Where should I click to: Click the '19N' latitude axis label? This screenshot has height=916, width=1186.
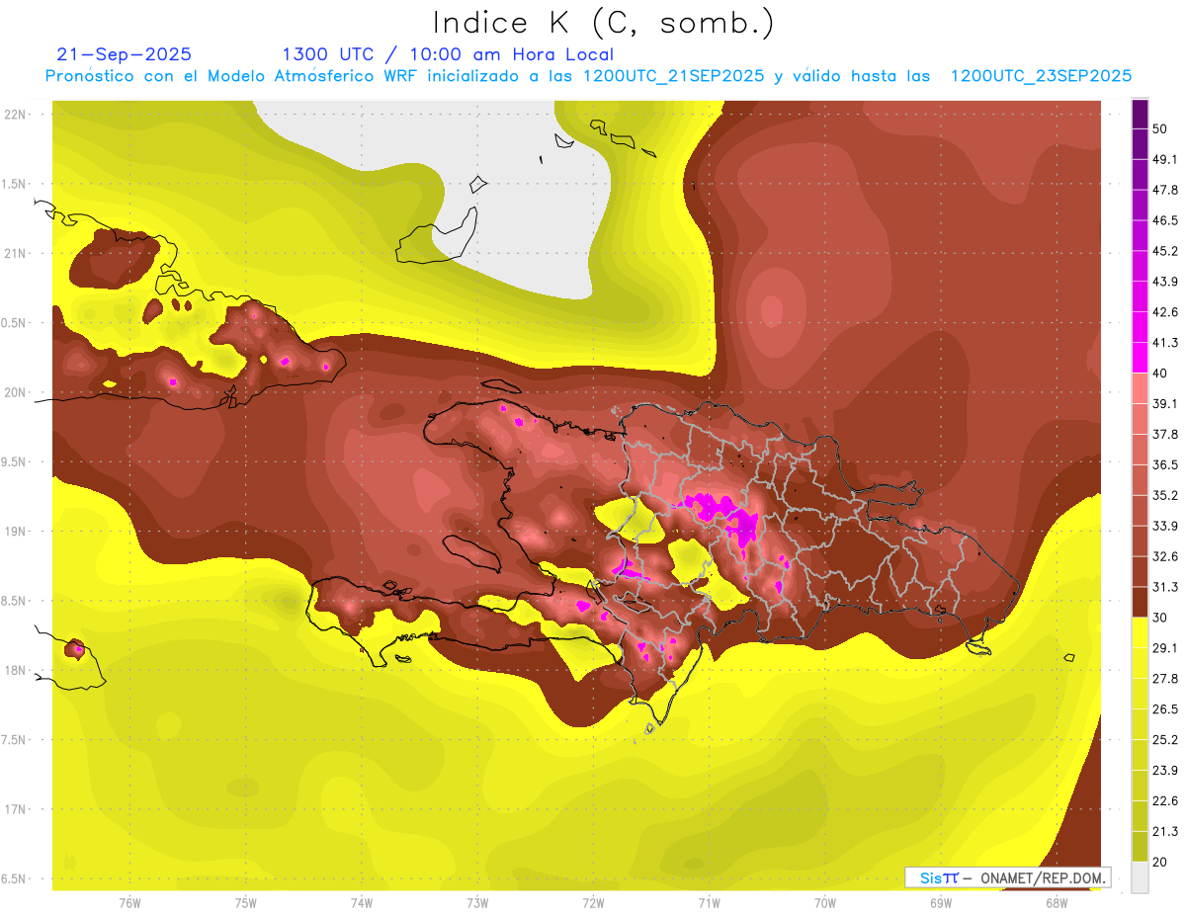(x=17, y=531)
